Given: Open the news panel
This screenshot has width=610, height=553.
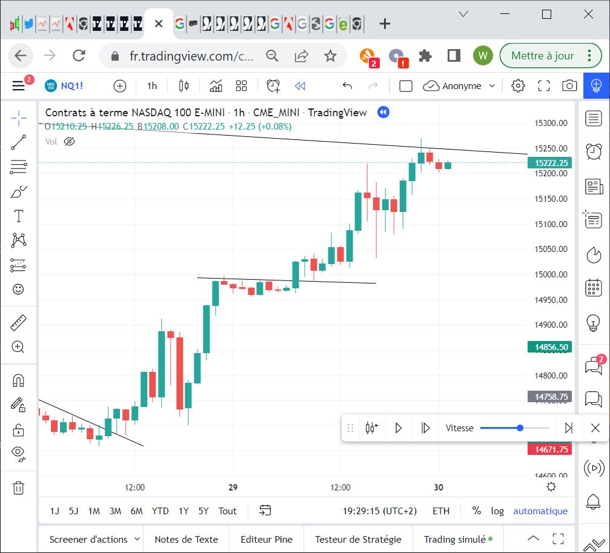Looking at the screenshot, I should [594, 187].
